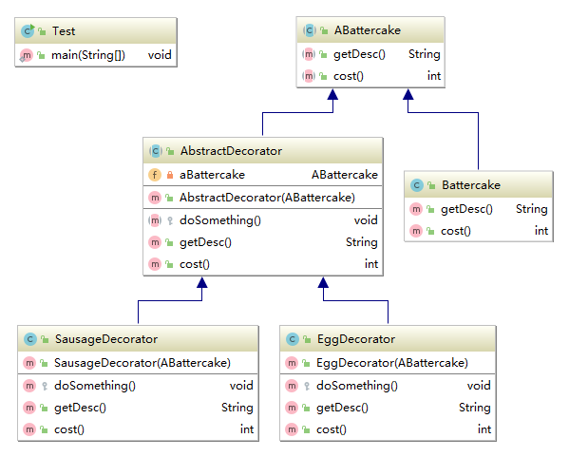Select getDesc() in the ABattercake class
Screen dimensions: 569x457
(359, 54)
